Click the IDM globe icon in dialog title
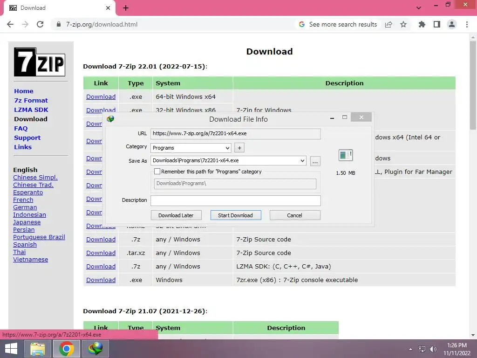Image resolution: width=477 pixels, height=358 pixels. [x=110, y=119]
